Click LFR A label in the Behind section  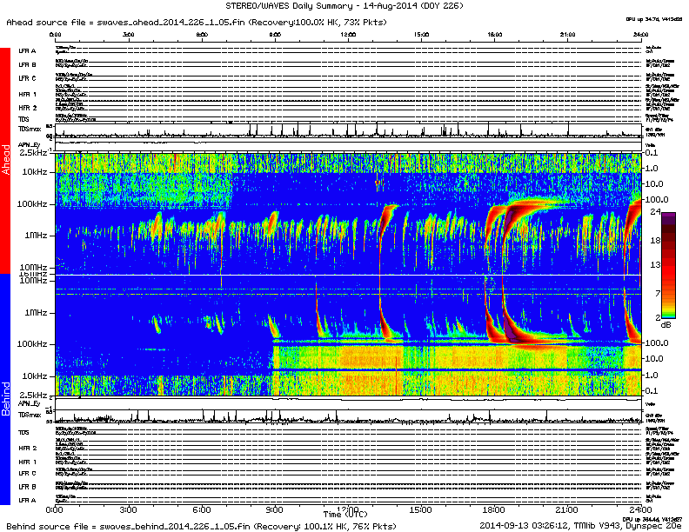point(27,501)
